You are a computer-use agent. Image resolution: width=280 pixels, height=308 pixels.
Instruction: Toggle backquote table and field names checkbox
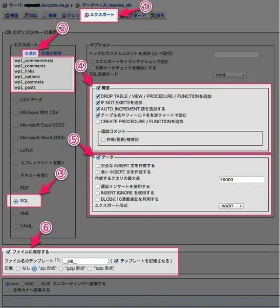pos(98,115)
